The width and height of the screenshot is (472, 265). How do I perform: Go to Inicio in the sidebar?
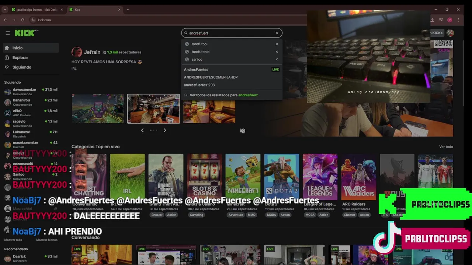click(x=31, y=48)
